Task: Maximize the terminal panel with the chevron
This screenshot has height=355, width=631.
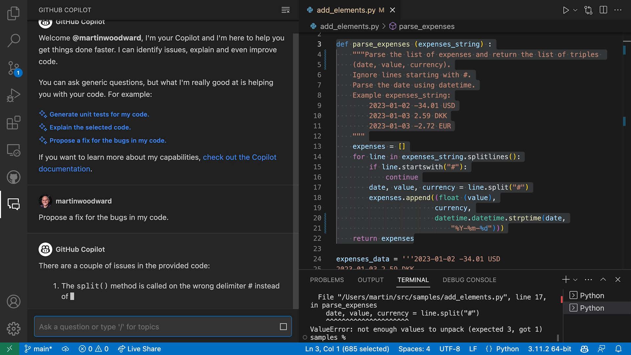Action: click(603, 279)
